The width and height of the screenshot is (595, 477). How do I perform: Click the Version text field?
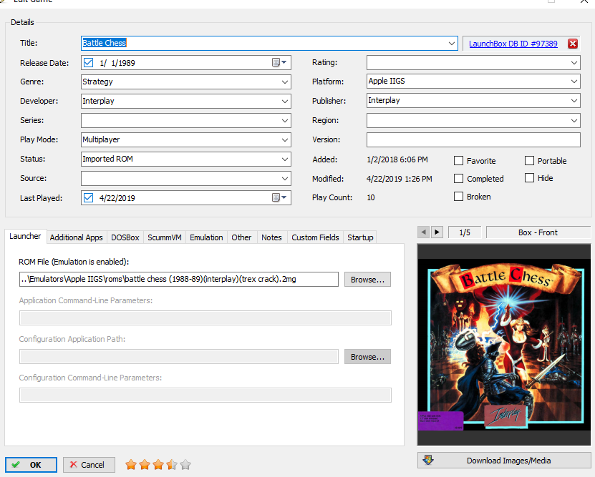coord(473,139)
